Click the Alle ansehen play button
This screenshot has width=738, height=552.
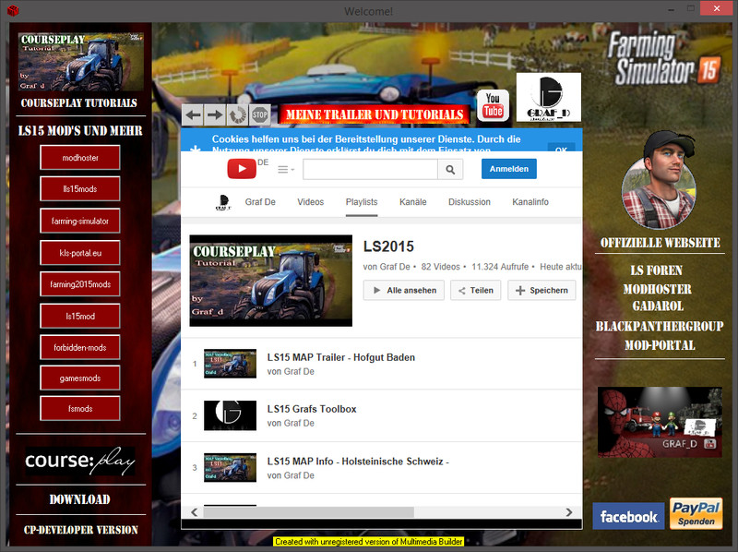pos(403,290)
